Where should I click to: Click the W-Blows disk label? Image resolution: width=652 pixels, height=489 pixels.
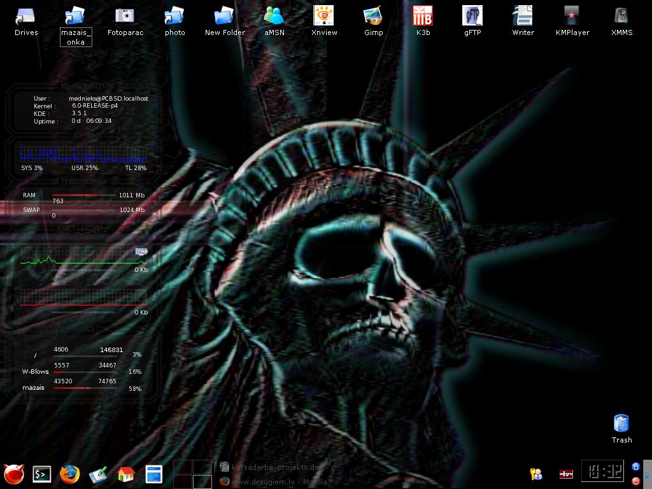coord(36,372)
